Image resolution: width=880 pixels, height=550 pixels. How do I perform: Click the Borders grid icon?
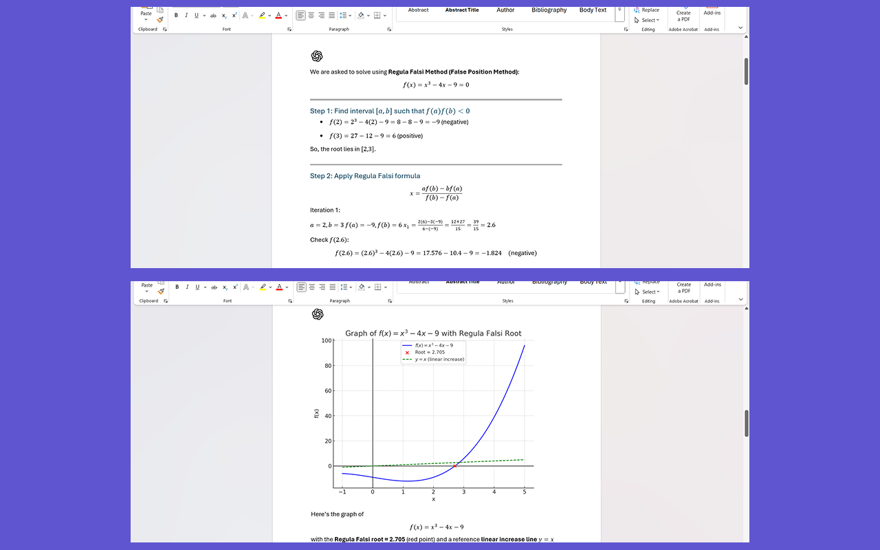(377, 14)
